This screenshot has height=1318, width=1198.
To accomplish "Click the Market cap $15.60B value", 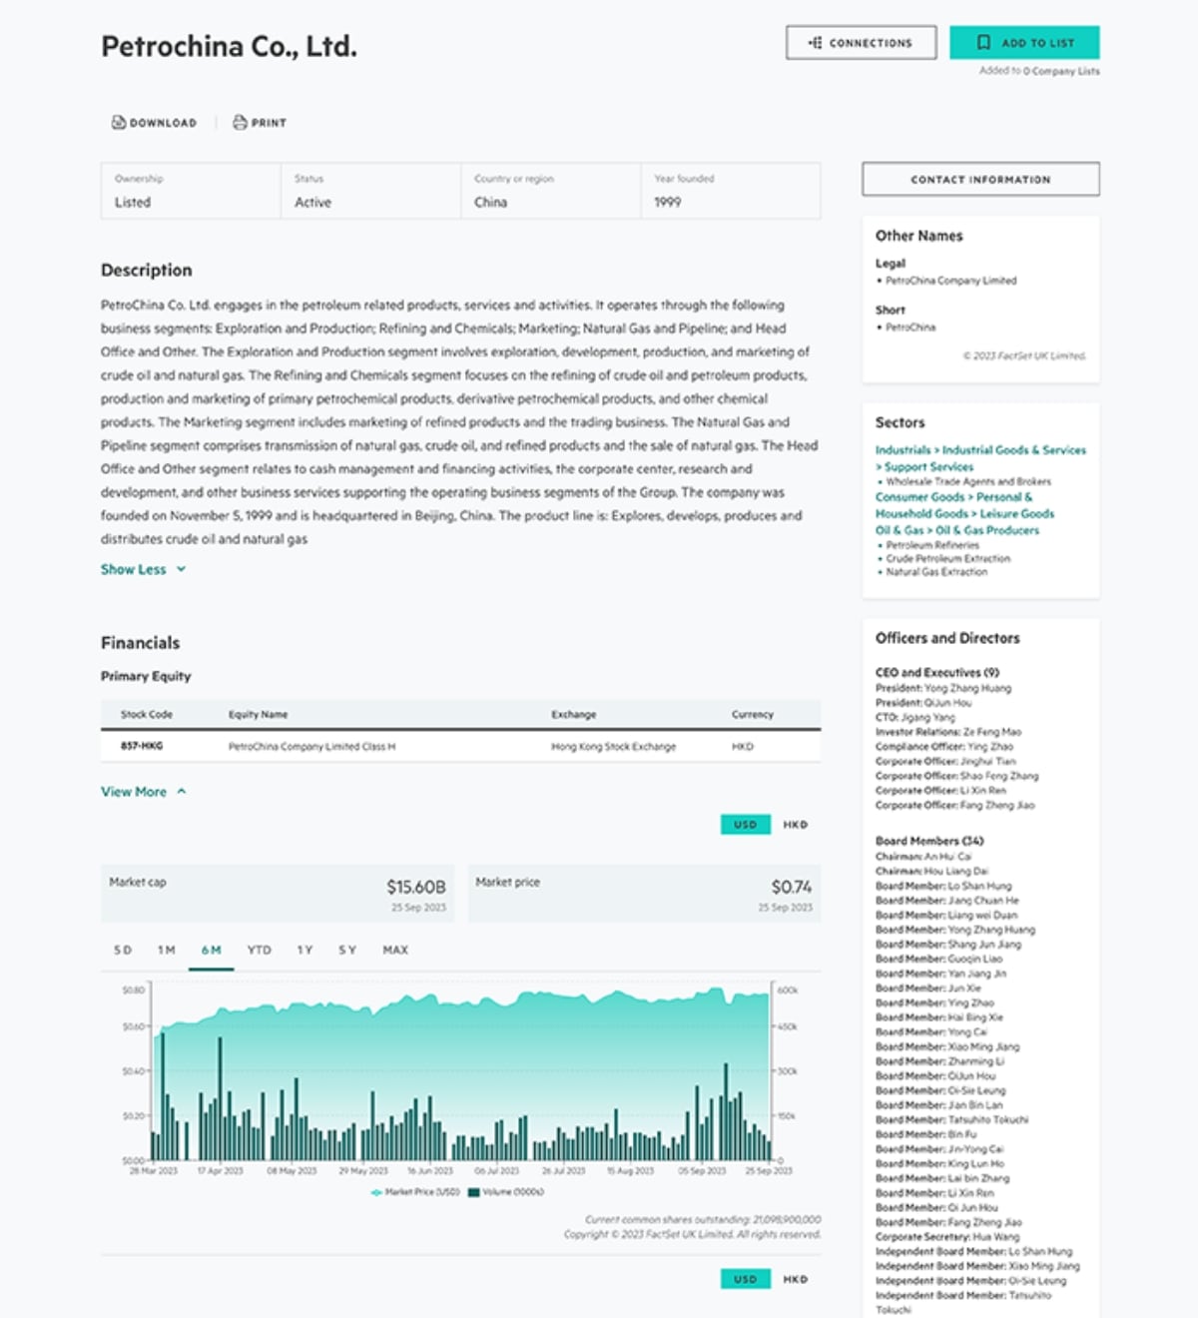I will pos(416,887).
